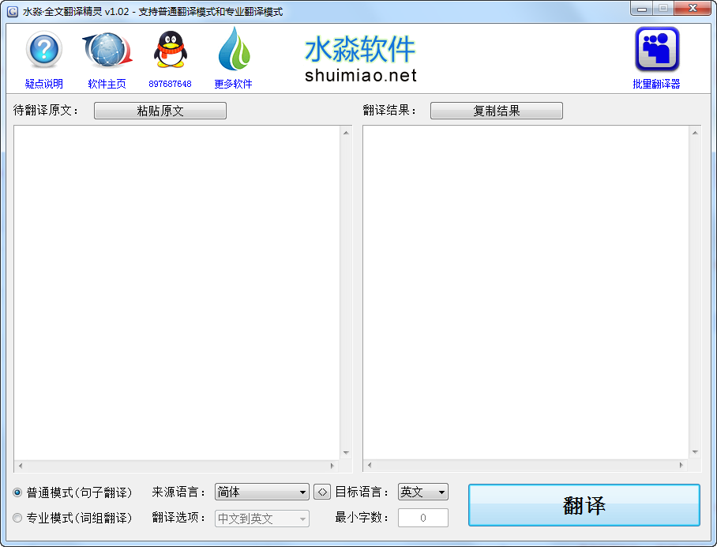Open the 来源语言 简体 dropdown
The width and height of the screenshot is (717, 547).
(262, 492)
